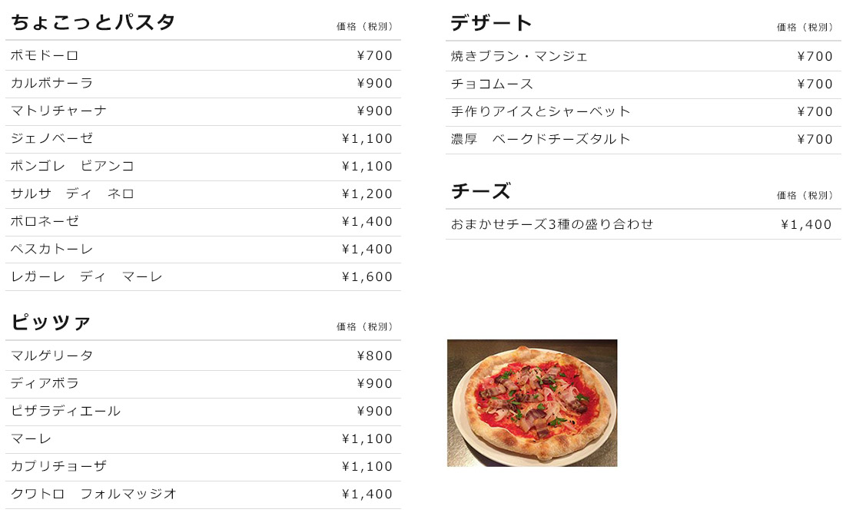The height and width of the screenshot is (526, 846).
Task: Click the カルボナーラ menu row
Action: pos(51,84)
